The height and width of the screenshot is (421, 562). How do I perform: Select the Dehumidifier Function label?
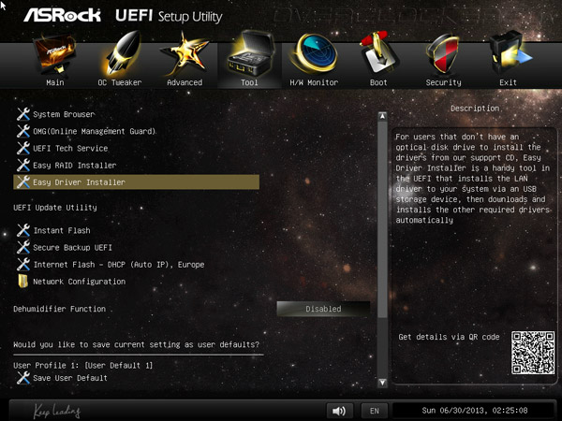coord(60,309)
